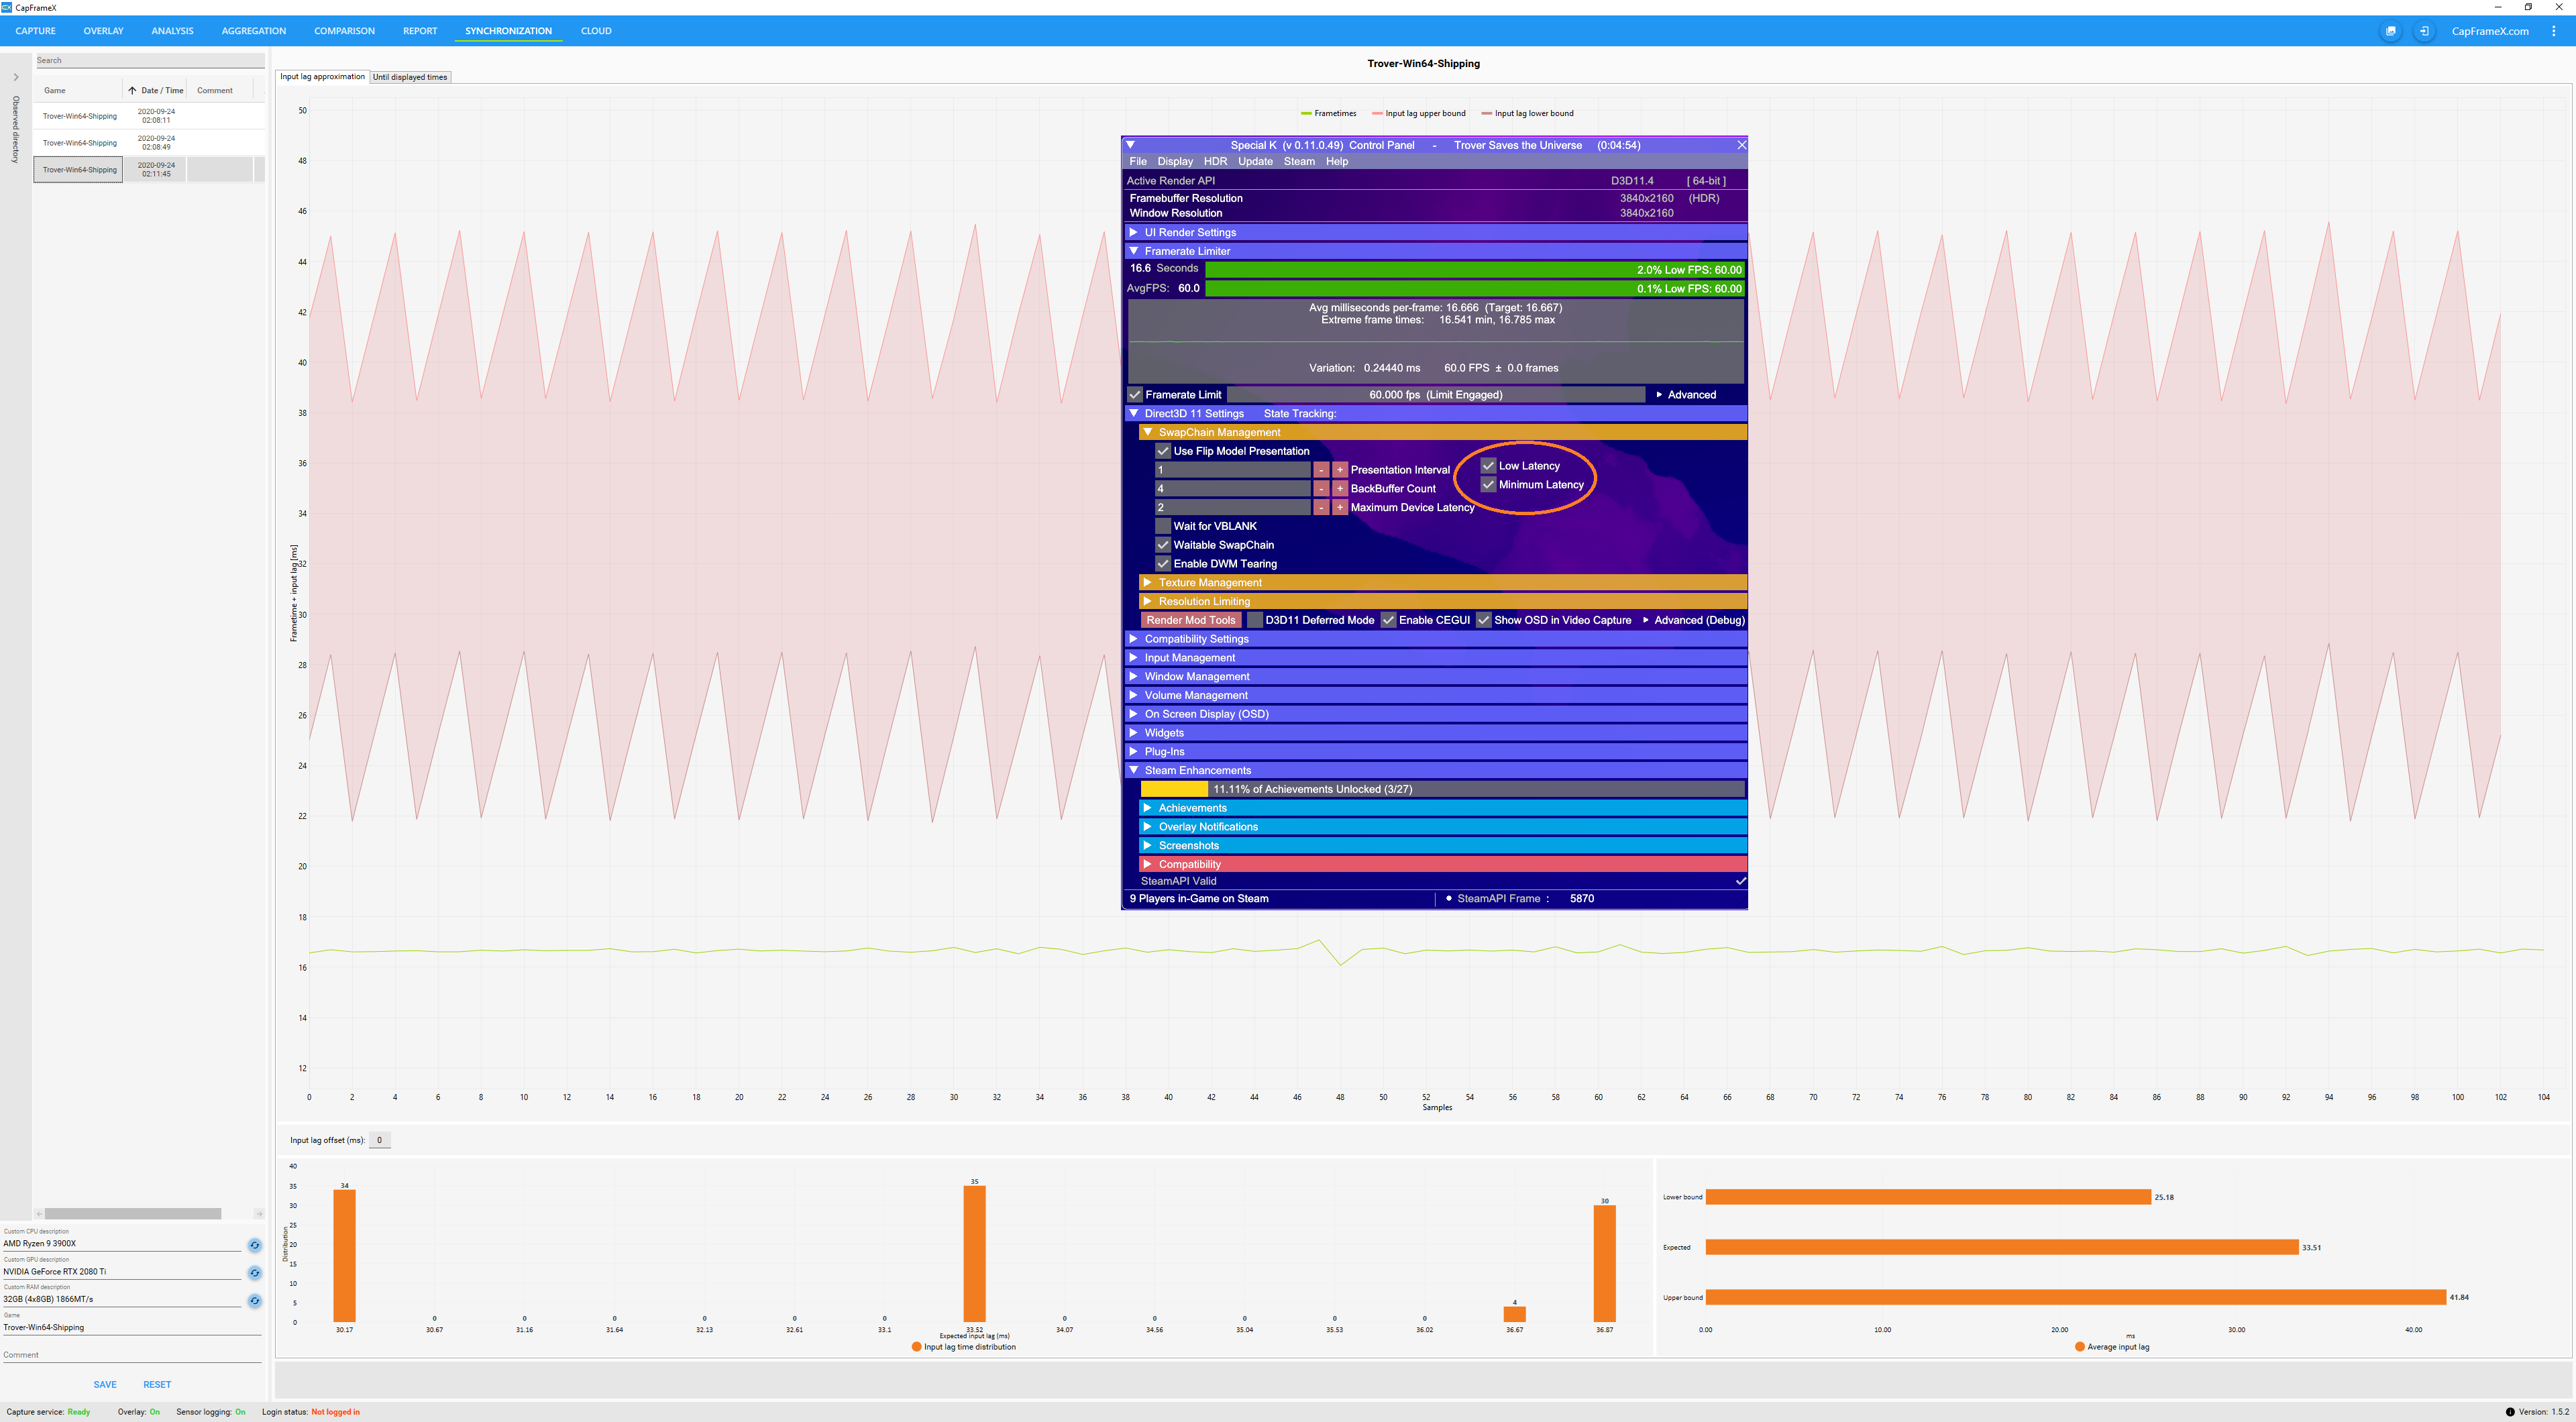Refresh the custom GPU description
This screenshot has height=1422, width=2576.
coord(254,1273)
